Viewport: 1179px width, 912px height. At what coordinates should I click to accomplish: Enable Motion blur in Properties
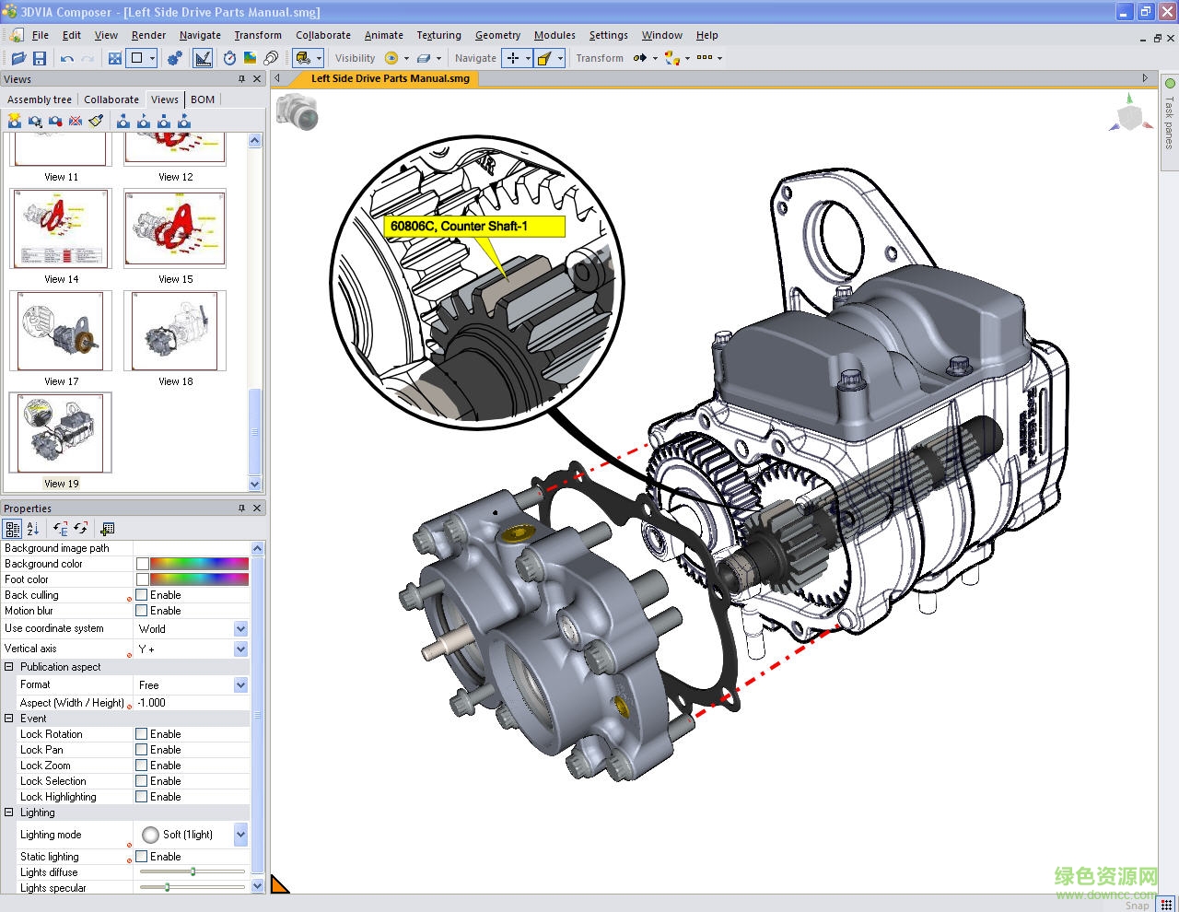click(x=141, y=610)
